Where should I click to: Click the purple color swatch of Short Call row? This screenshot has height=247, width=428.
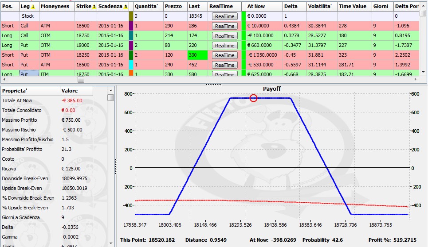point(131,26)
